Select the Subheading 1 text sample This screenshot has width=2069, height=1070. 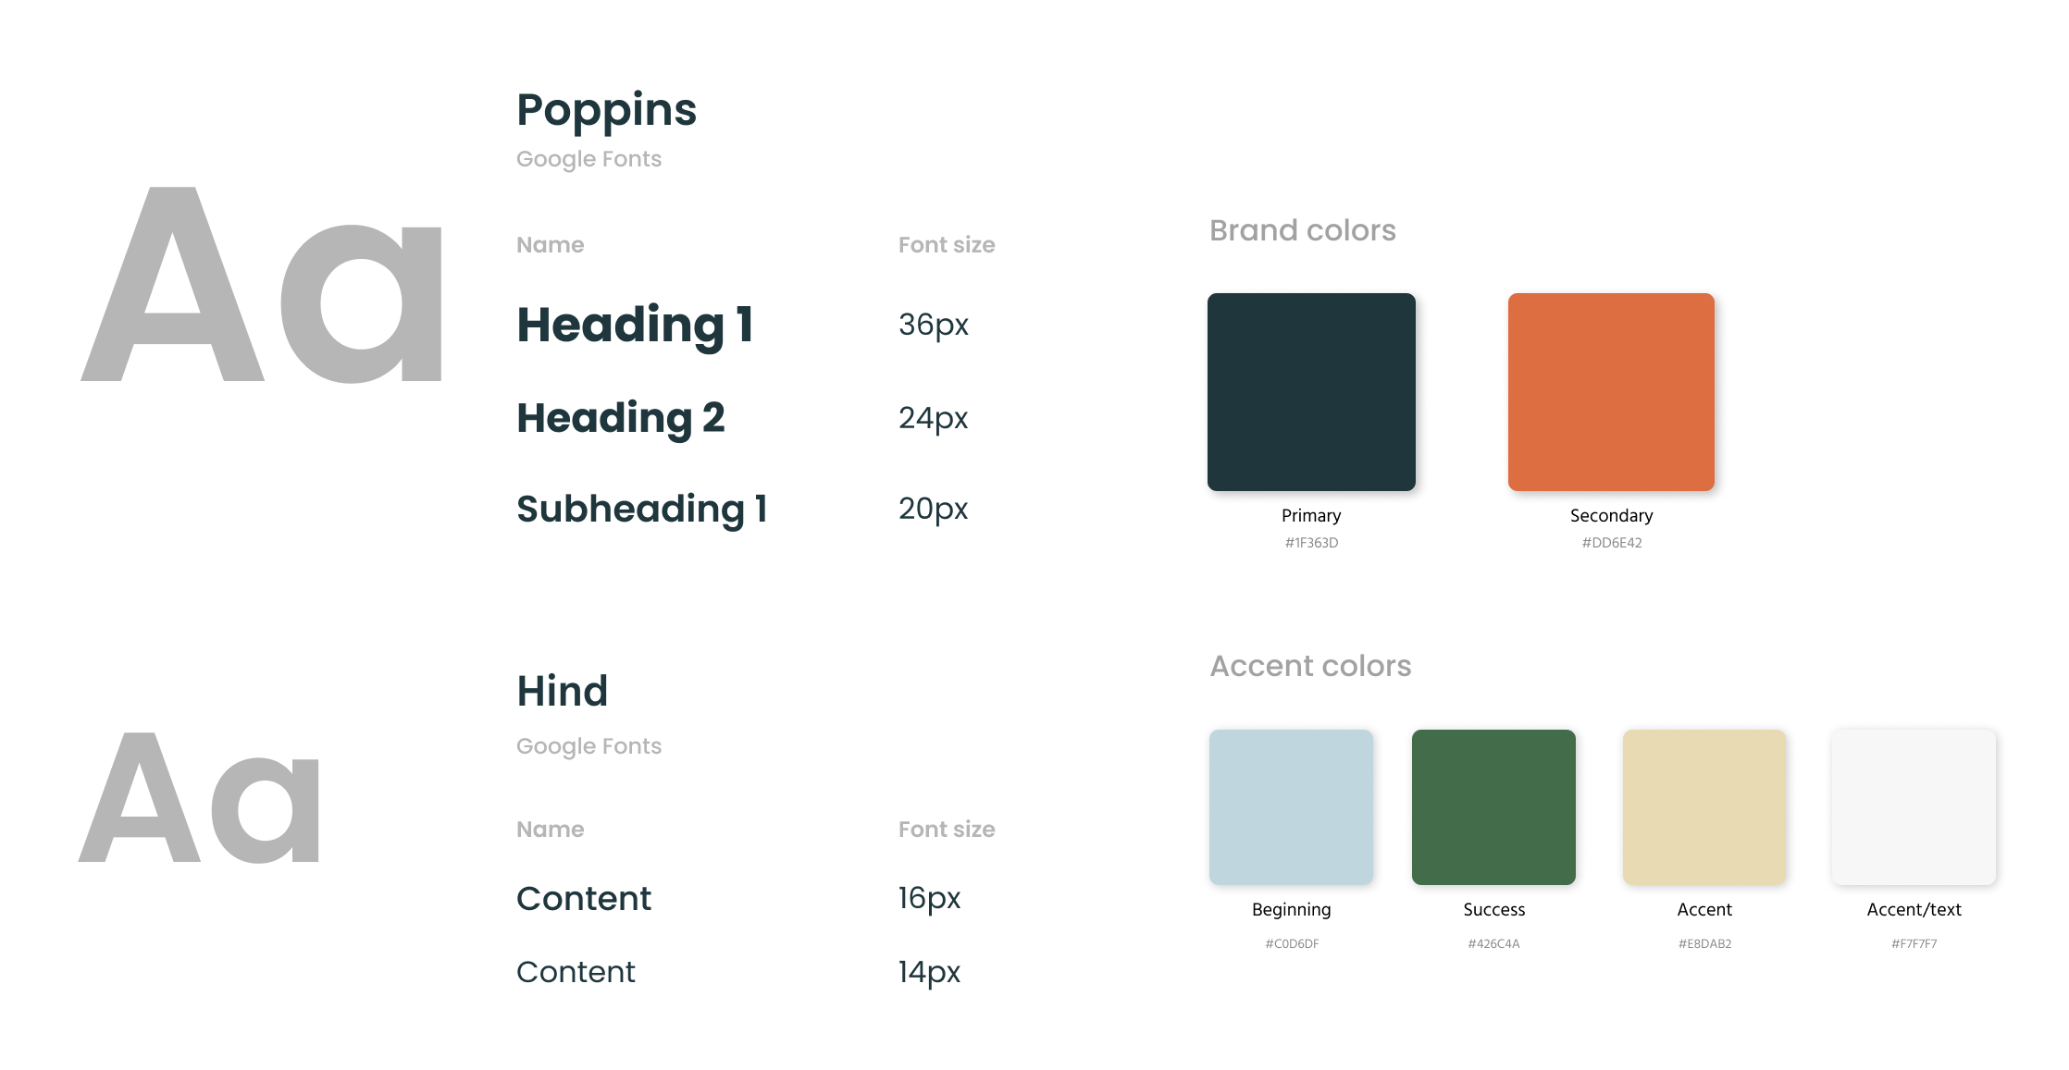[642, 509]
